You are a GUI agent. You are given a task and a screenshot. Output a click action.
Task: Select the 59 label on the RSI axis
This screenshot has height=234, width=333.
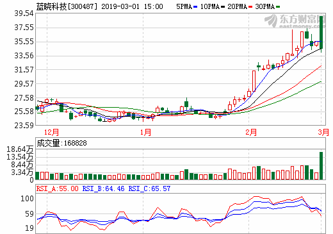pyautogui.click(x=29, y=214)
